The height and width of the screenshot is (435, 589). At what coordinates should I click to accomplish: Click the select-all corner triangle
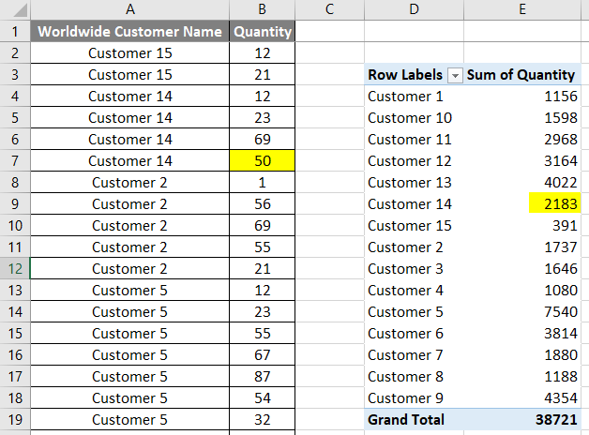click(21, 10)
